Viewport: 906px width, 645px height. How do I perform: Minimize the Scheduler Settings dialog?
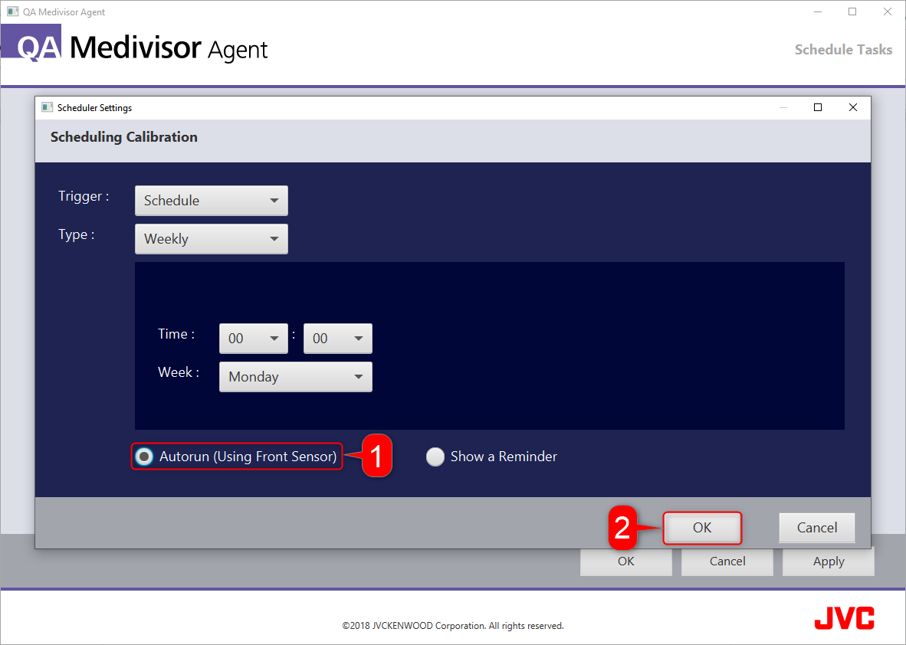(x=783, y=107)
